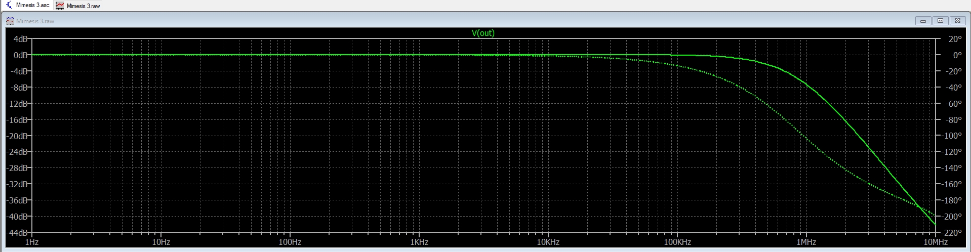
Task: Click the 4dB magnitude axis label
Action: click(20, 39)
